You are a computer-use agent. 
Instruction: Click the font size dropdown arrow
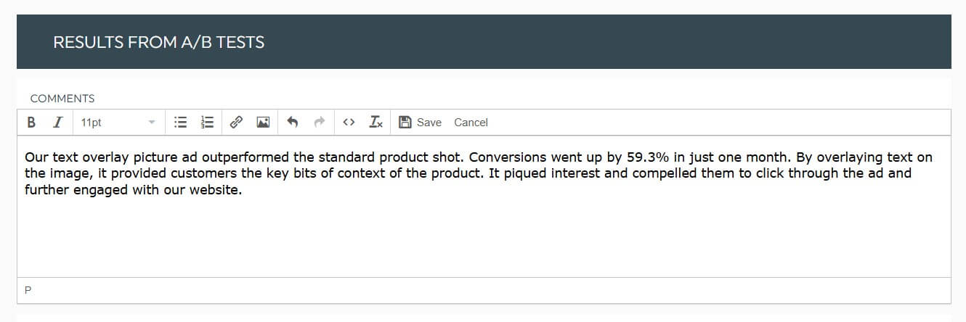pos(152,123)
